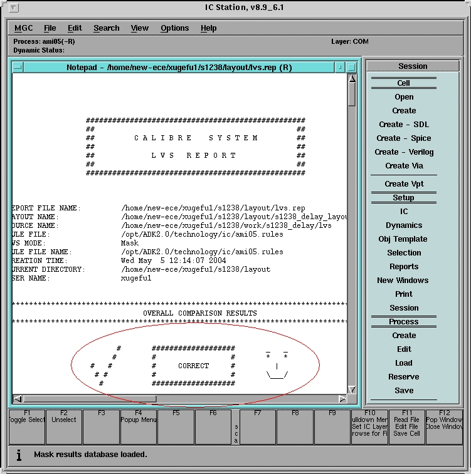Open the Notepad window menu button
Image resolution: width=471 pixels, height=474 pixels.
(x=18, y=67)
